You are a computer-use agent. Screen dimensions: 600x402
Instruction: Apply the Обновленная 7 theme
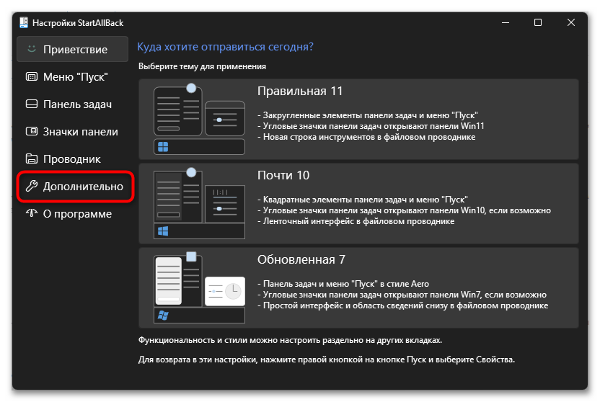click(x=358, y=287)
